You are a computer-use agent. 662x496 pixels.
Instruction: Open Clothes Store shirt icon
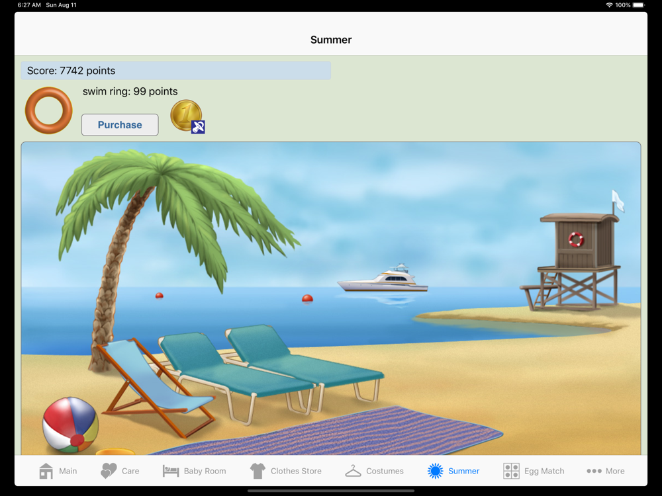258,471
